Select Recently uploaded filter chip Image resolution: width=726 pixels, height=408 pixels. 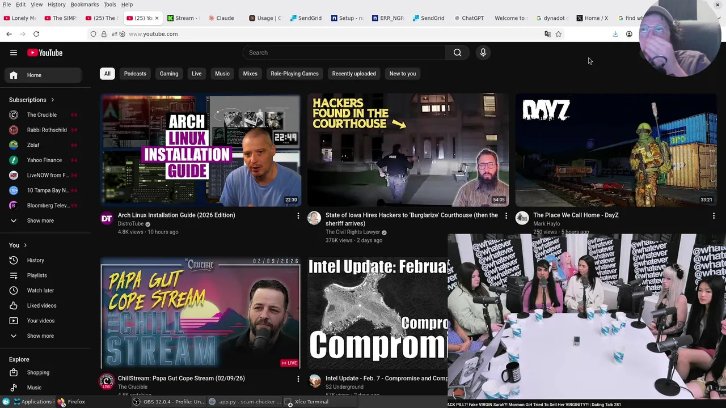tap(354, 74)
